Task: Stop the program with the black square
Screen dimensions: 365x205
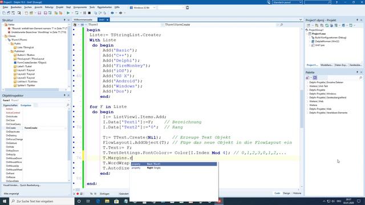Action: point(90,13)
